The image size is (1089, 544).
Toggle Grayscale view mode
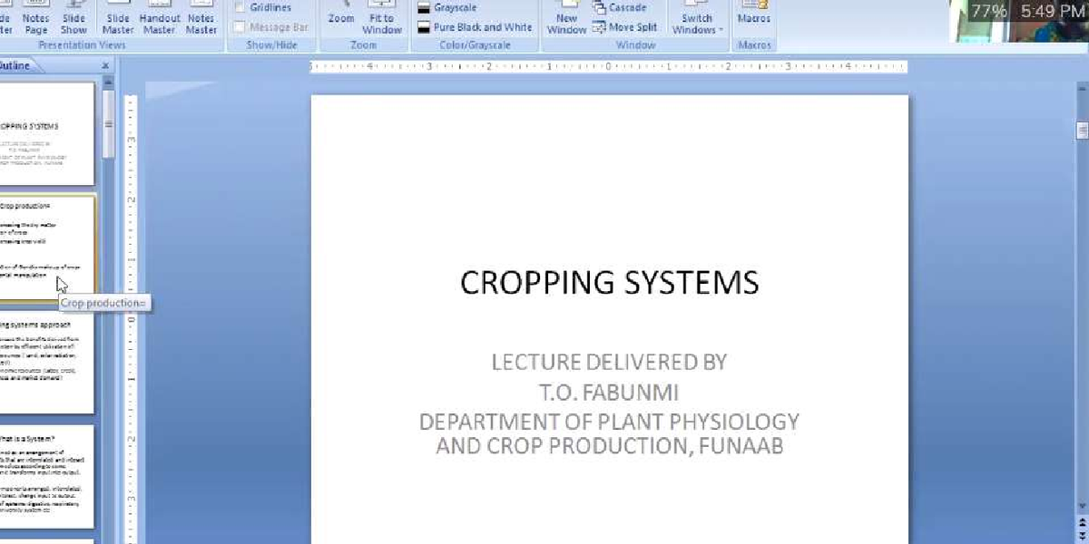pyautogui.click(x=454, y=8)
